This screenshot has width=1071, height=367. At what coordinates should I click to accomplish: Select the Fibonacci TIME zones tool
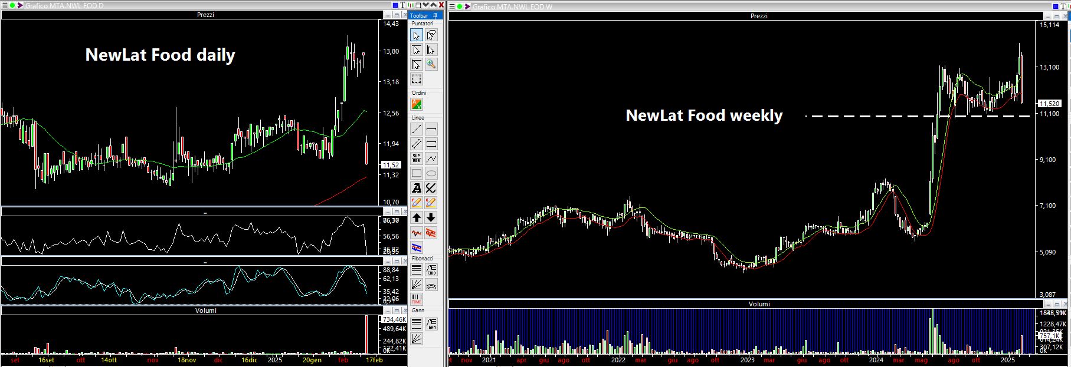(x=417, y=299)
